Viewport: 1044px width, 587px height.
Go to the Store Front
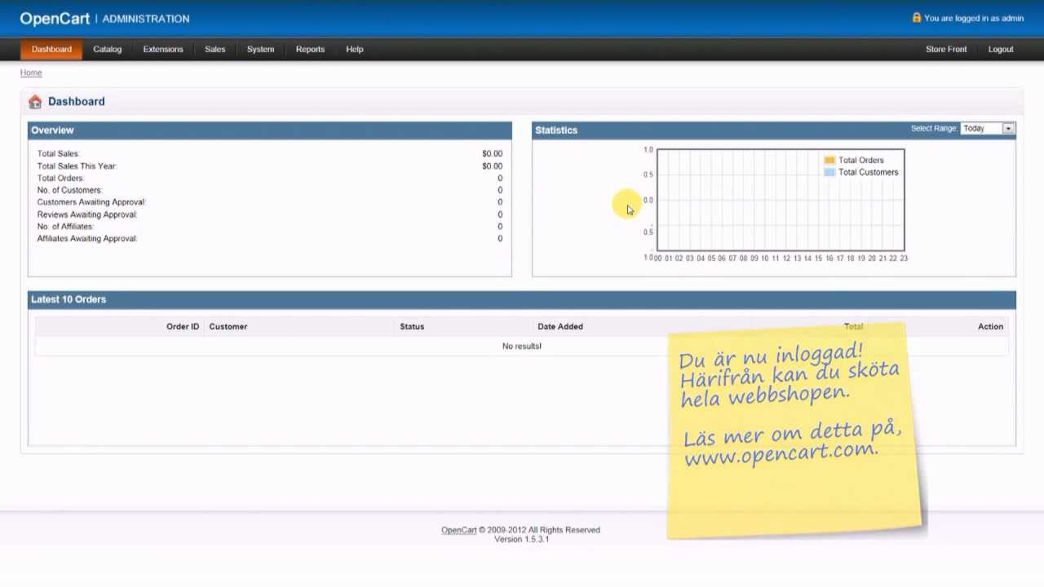click(946, 49)
